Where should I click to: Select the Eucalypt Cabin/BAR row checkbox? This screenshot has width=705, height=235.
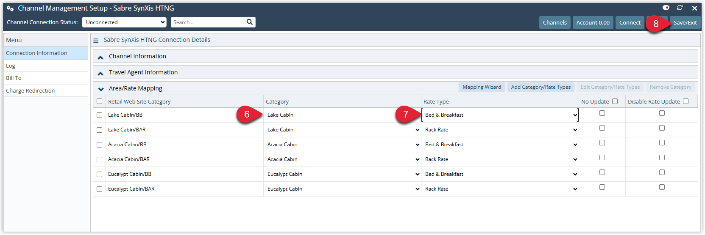pyautogui.click(x=99, y=189)
